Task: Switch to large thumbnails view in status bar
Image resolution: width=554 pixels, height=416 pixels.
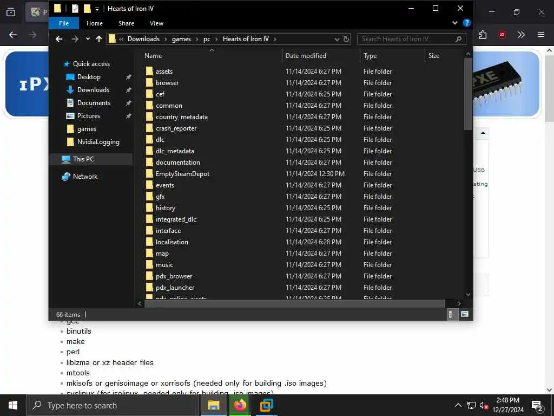Action: (x=465, y=314)
